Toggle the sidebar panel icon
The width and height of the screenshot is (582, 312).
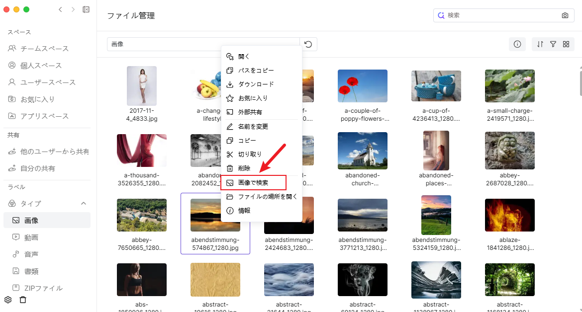coord(86,9)
